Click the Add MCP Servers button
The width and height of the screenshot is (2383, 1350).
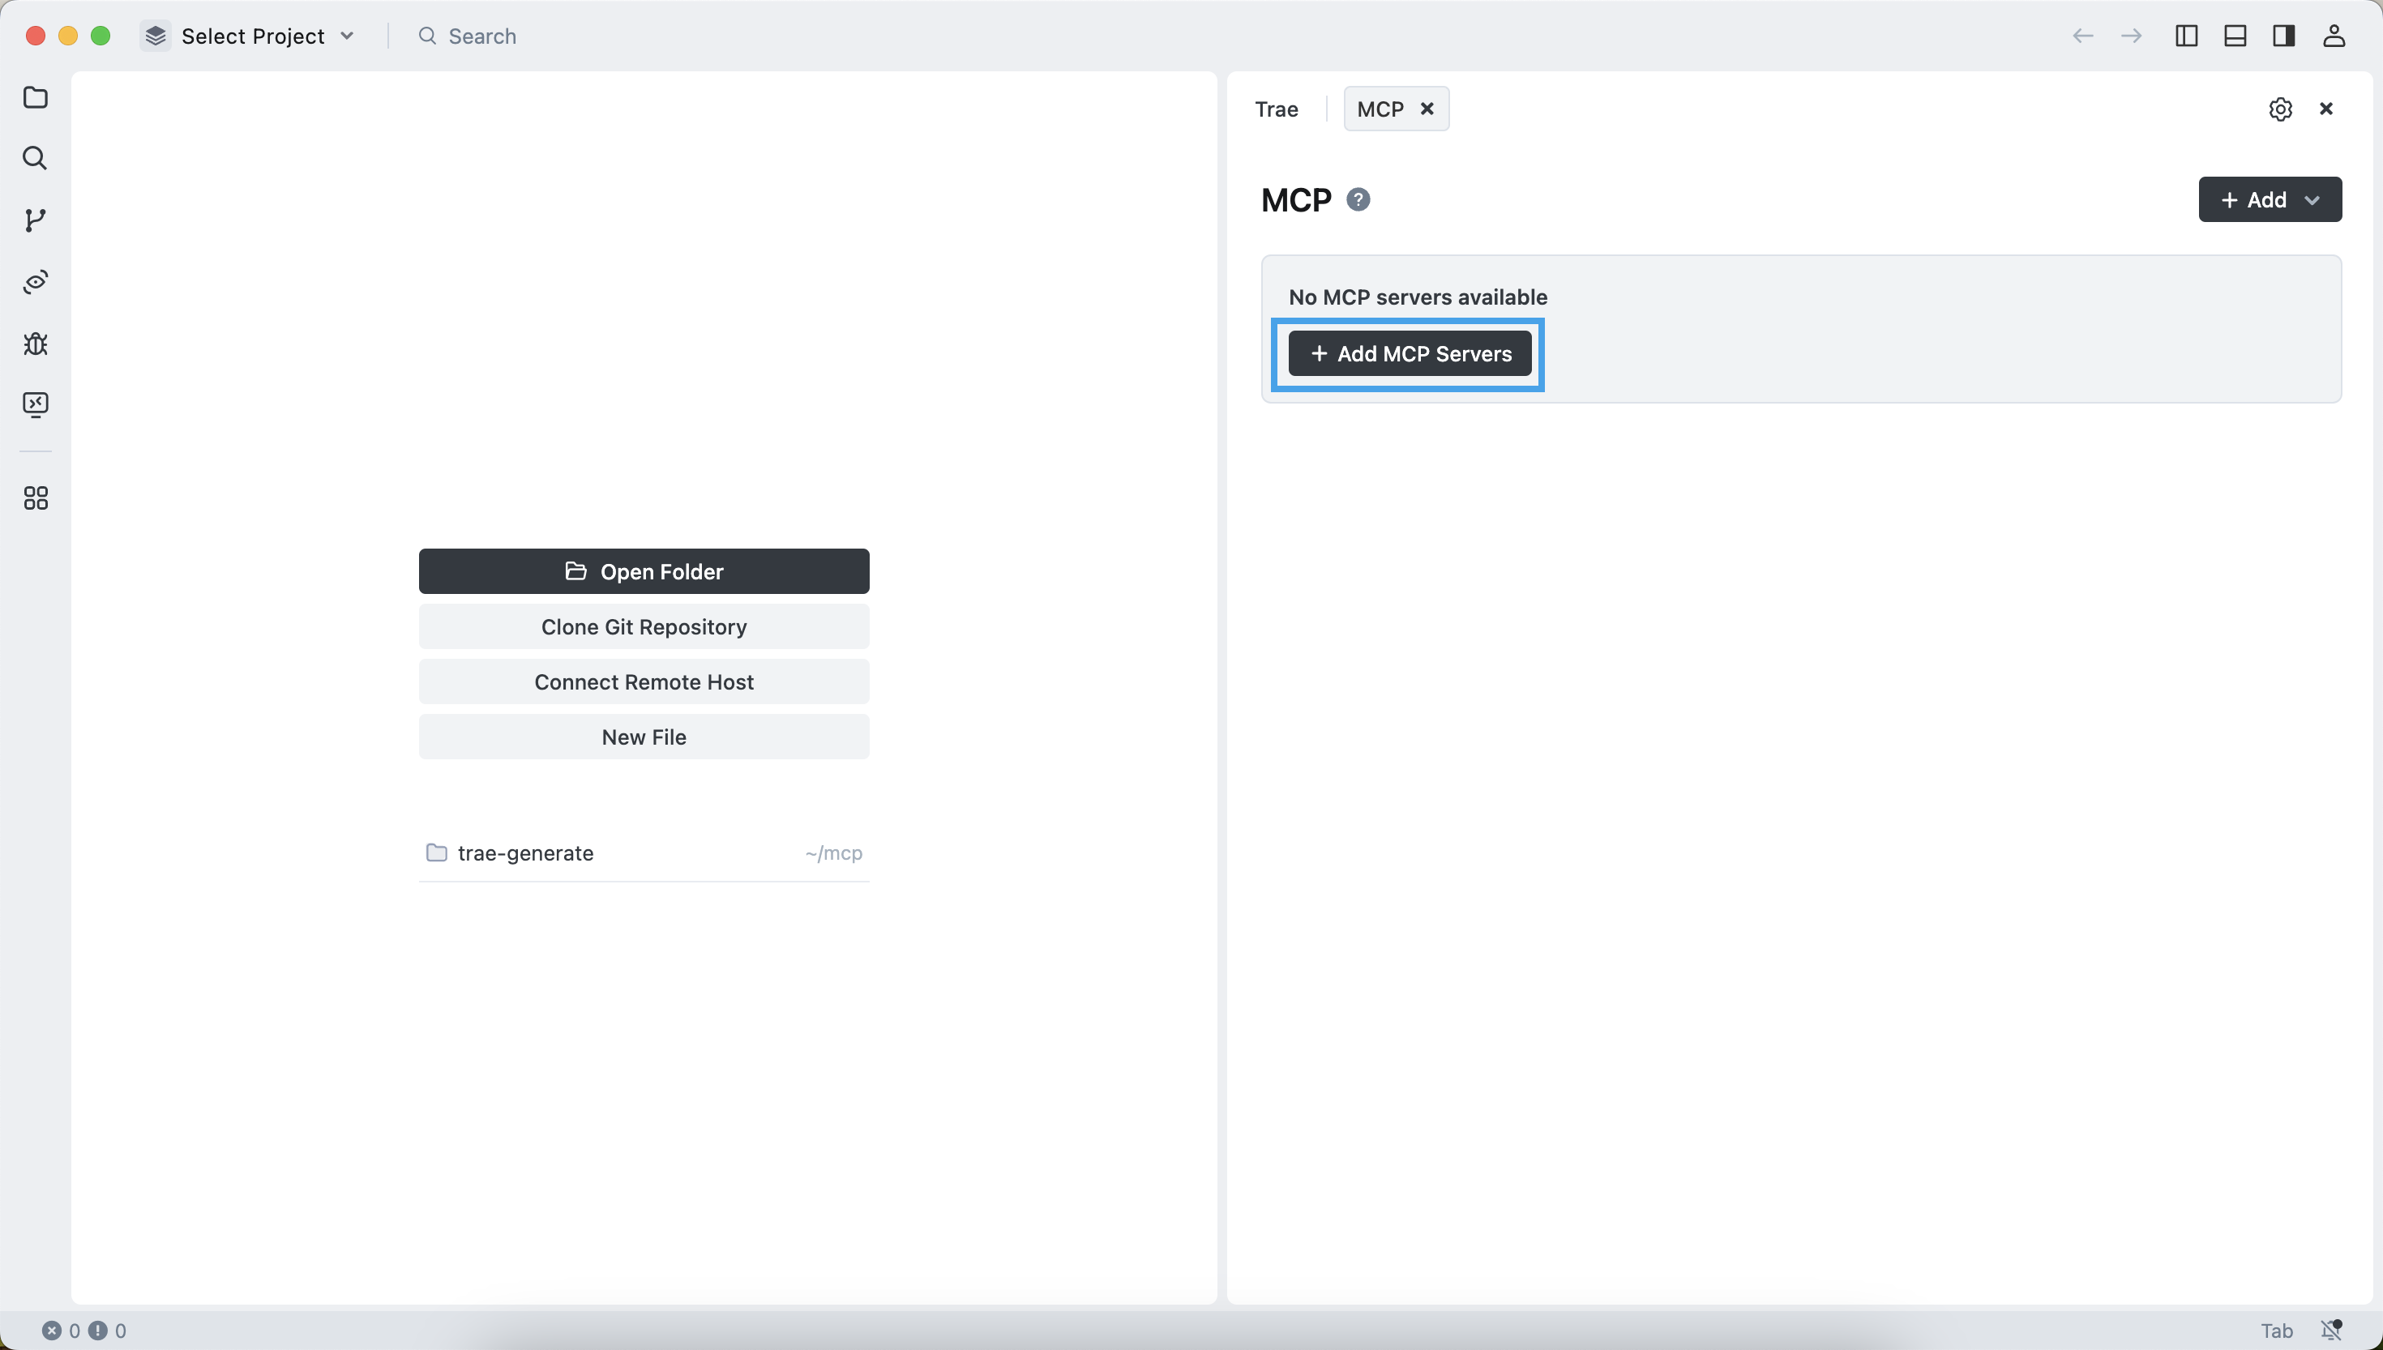point(1410,353)
